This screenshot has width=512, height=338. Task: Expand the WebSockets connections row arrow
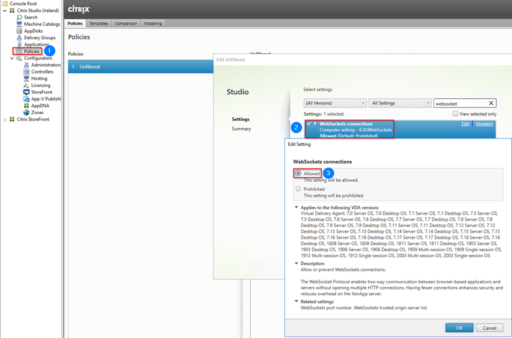315,123
